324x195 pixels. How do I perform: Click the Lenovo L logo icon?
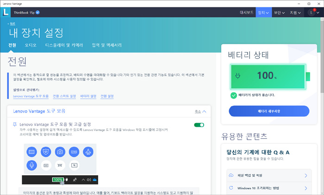(6, 12)
